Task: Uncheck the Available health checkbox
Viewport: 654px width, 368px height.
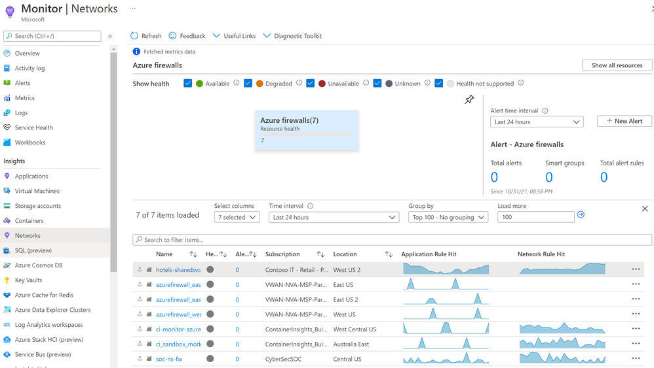Action: point(188,84)
